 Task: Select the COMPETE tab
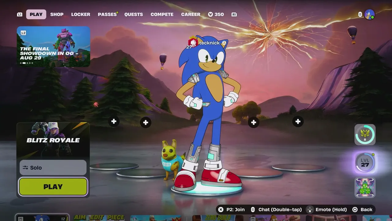pyautogui.click(x=162, y=14)
